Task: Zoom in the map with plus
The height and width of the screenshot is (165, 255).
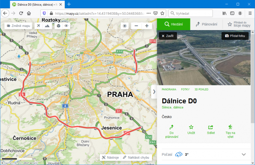Action: pyautogui.click(x=147, y=26)
